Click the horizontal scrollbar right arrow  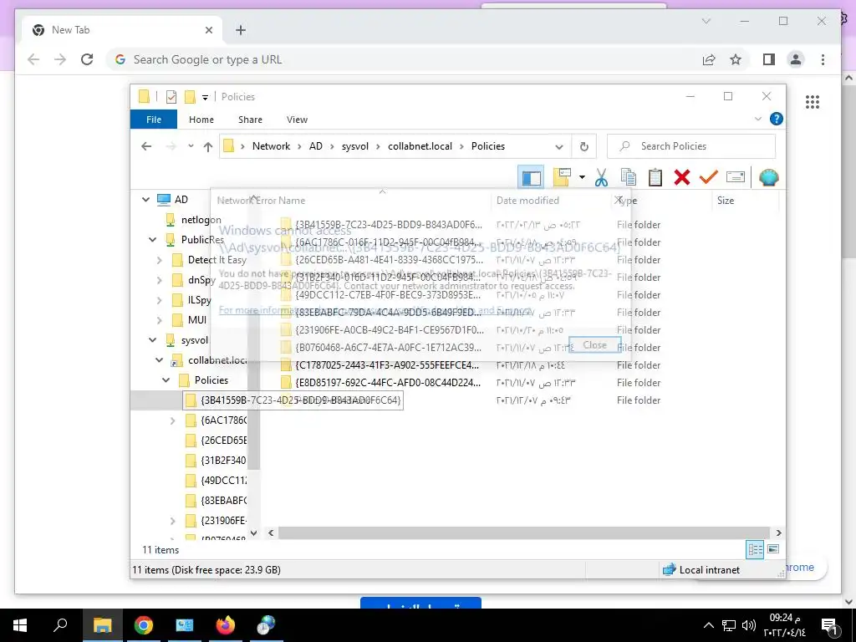tap(778, 532)
